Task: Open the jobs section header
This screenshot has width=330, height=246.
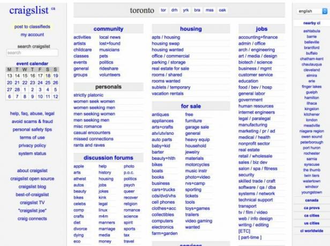Action: (x=261, y=29)
